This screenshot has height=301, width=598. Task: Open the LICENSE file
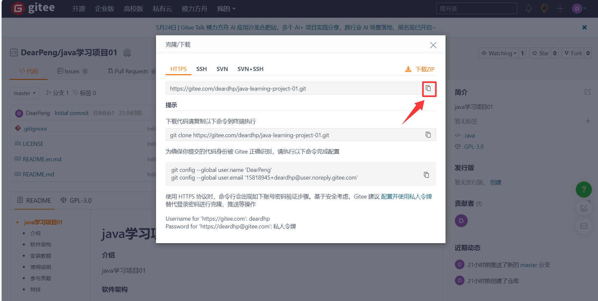coord(33,144)
